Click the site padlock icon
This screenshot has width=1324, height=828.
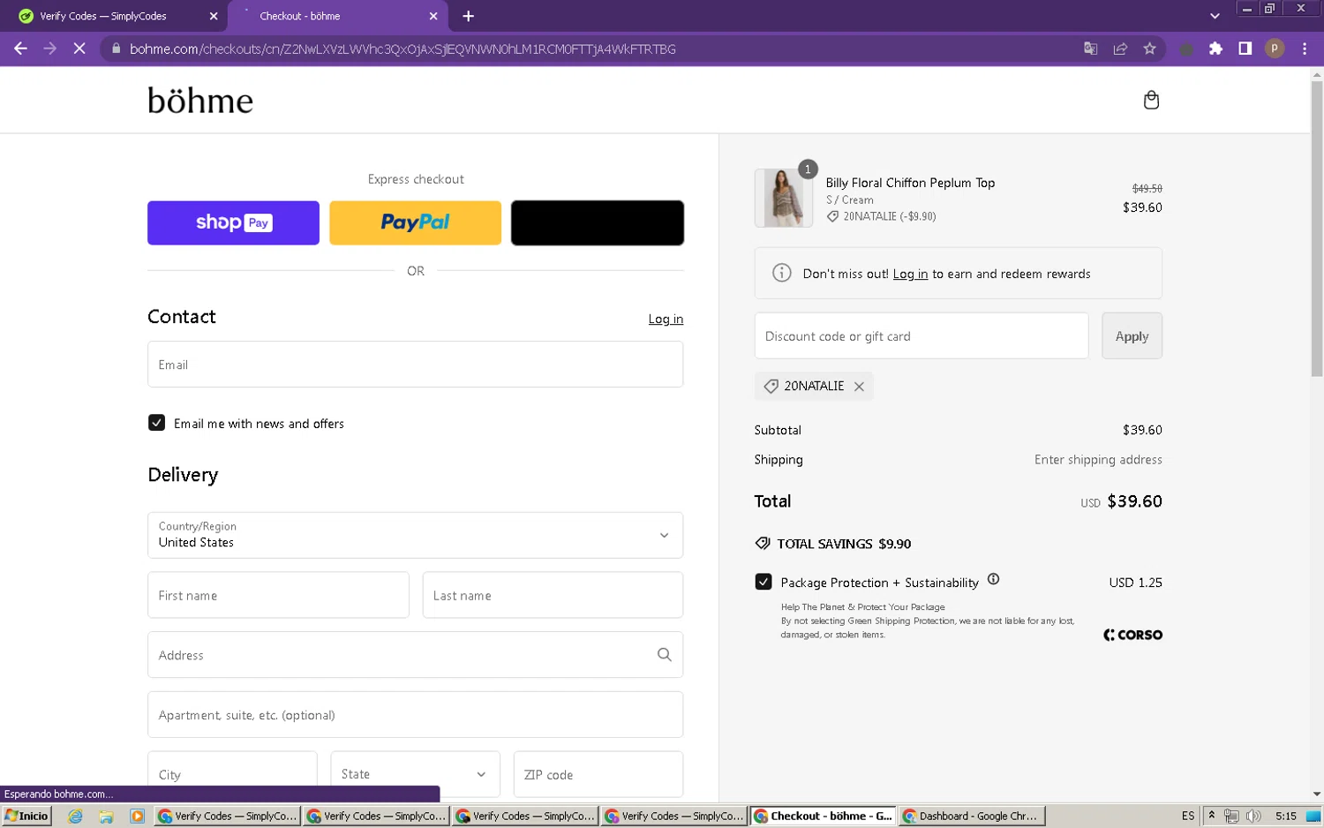116,49
